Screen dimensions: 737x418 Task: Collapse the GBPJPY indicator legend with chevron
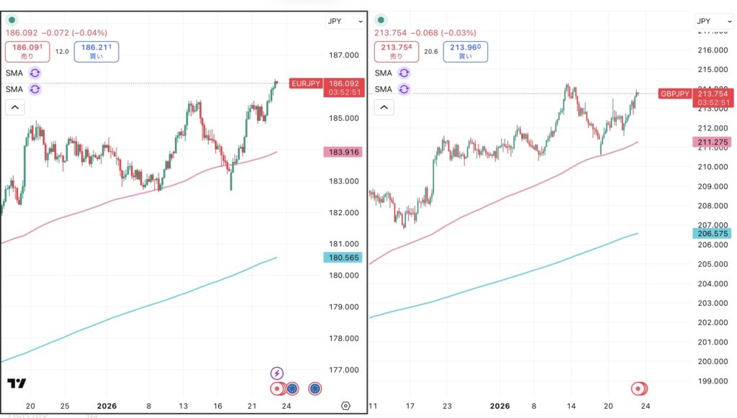(x=384, y=108)
